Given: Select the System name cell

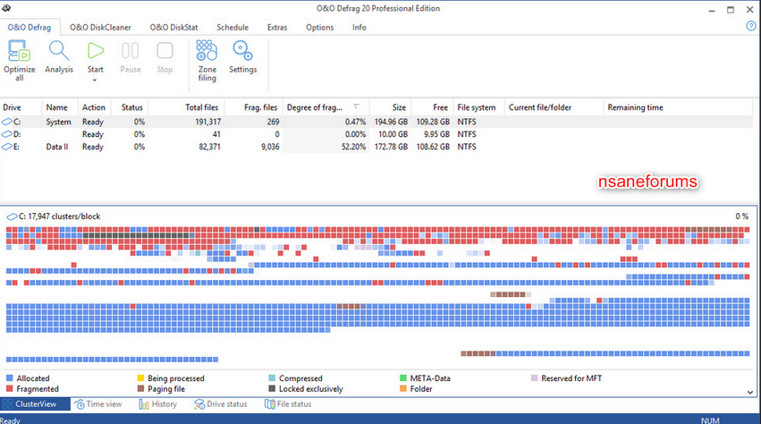Looking at the screenshot, I should point(58,122).
